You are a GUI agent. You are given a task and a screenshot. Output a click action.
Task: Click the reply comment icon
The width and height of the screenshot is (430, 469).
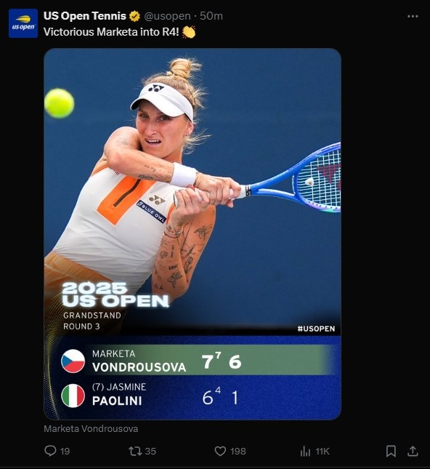[50, 451]
